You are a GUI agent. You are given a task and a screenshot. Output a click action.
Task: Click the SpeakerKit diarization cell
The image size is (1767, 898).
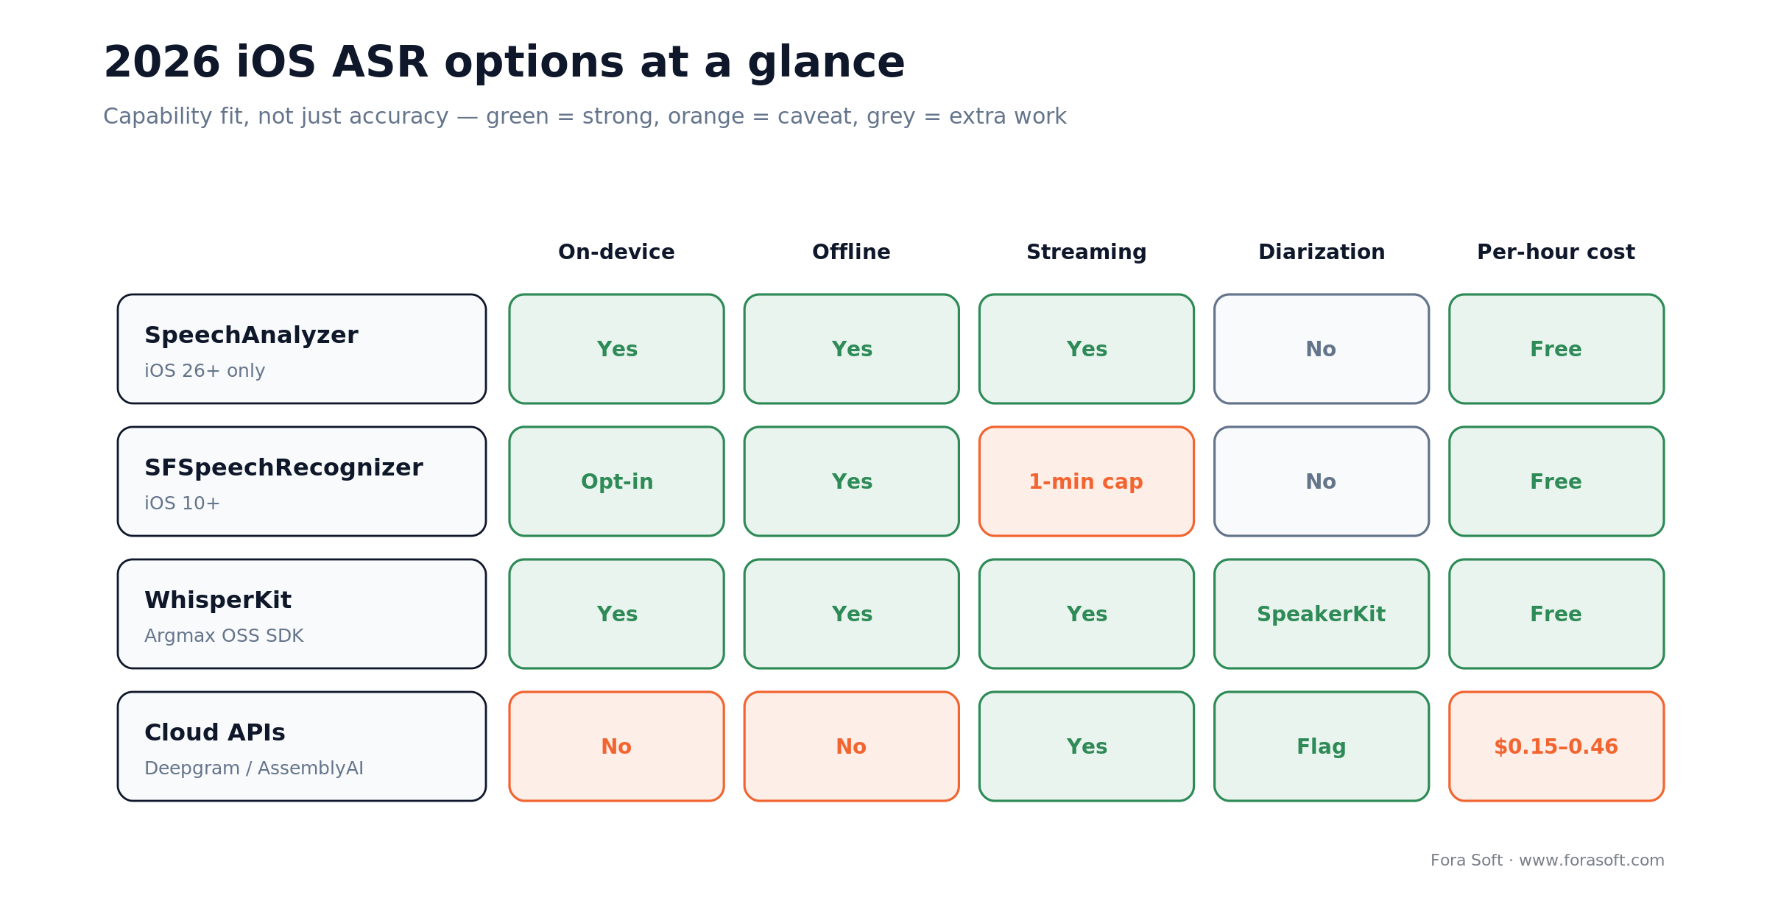[x=1322, y=614]
